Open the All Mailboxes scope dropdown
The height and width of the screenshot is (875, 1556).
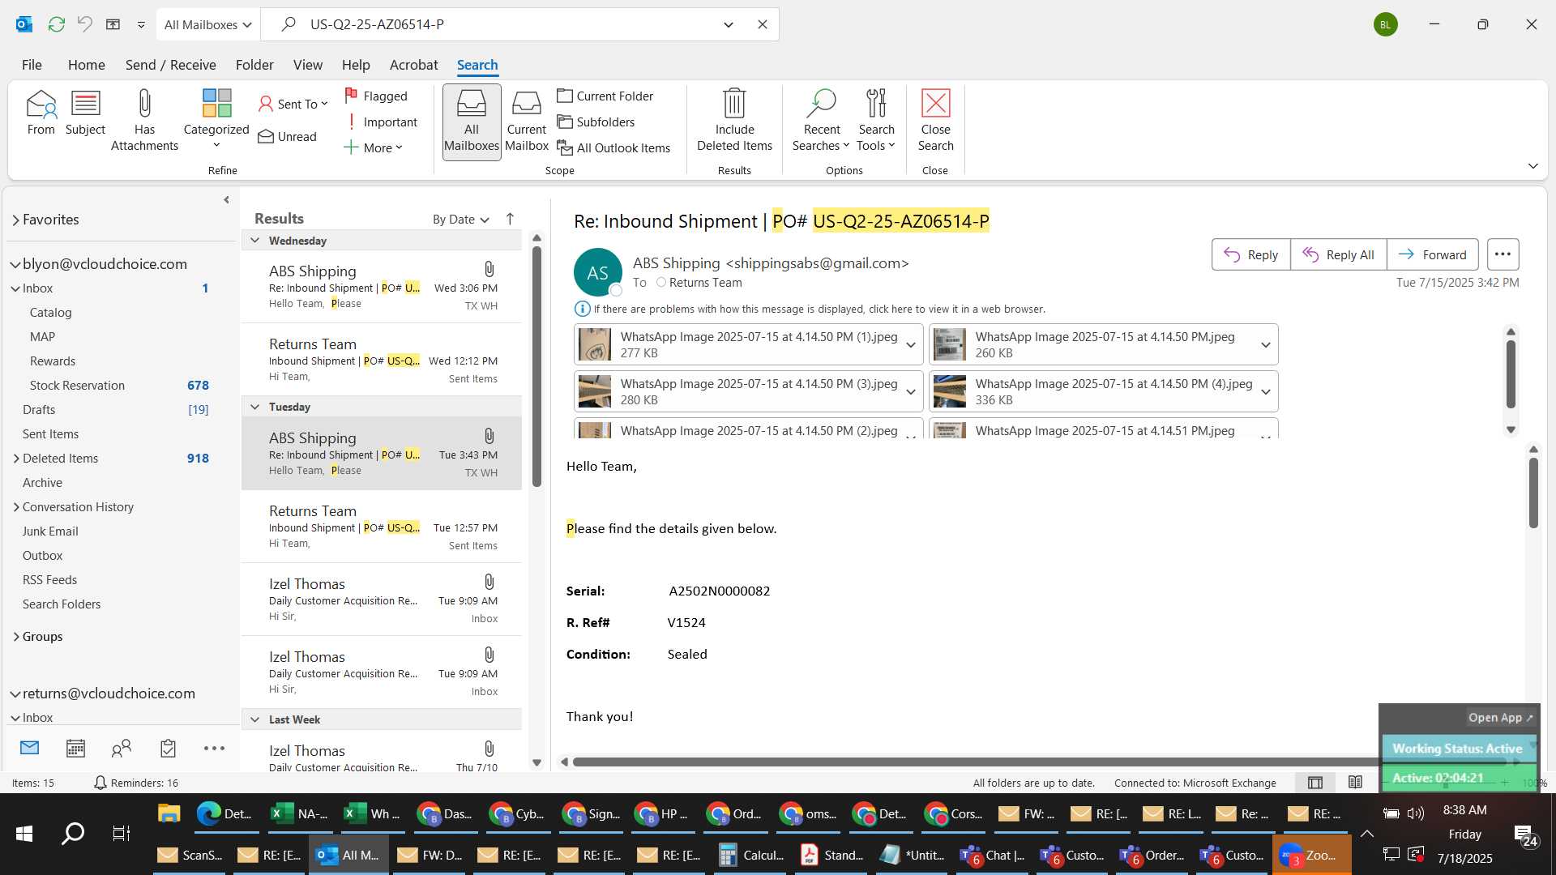[x=207, y=24]
